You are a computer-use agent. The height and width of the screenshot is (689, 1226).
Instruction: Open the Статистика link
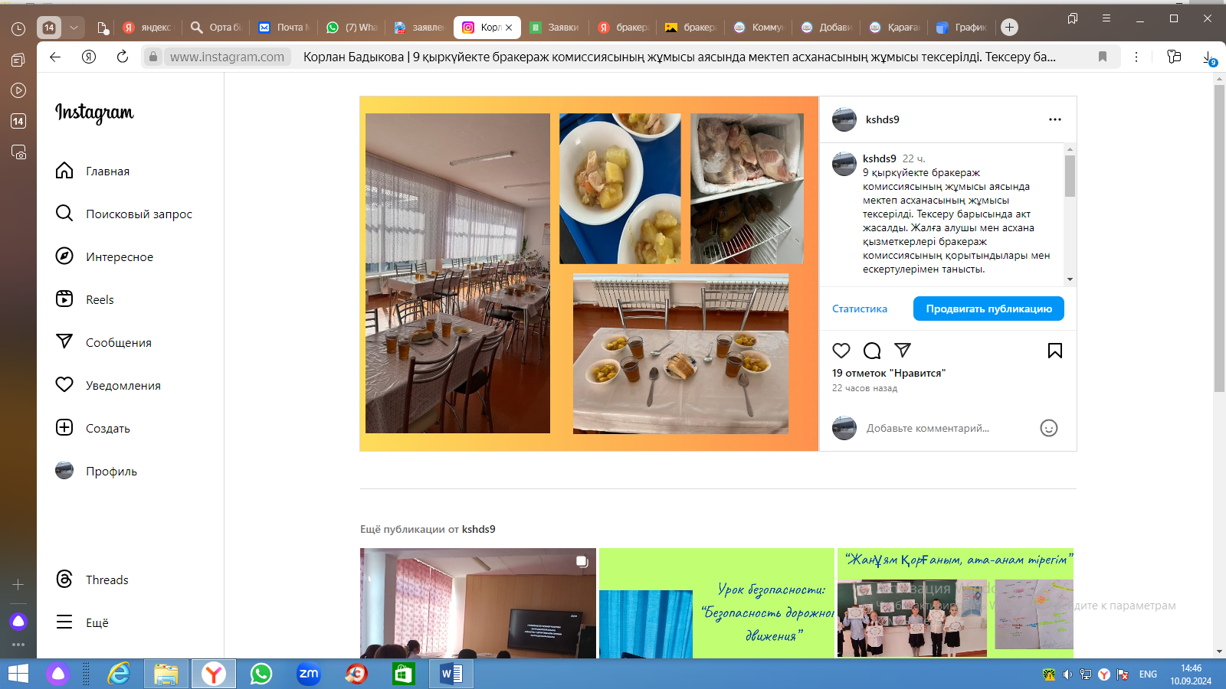860,309
